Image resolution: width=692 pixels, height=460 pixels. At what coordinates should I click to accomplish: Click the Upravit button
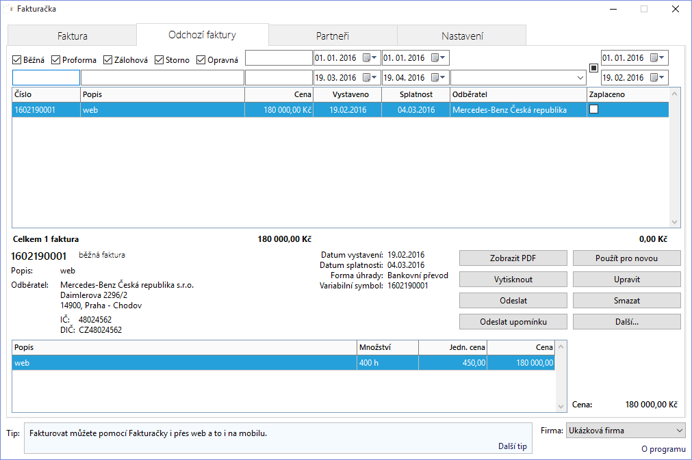pyautogui.click(x=627, y=280)
